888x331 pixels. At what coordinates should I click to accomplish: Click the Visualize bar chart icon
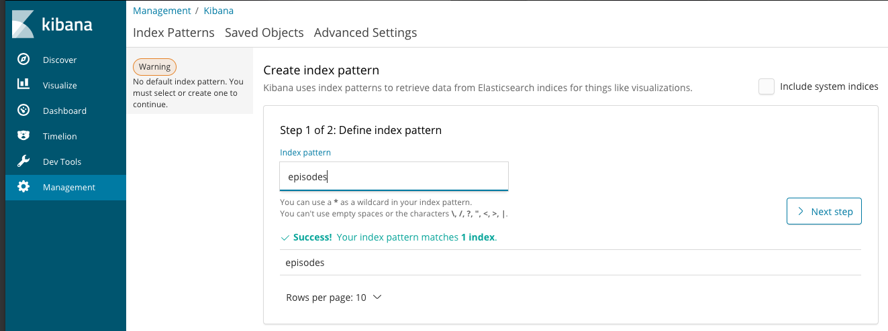(23, 85)
